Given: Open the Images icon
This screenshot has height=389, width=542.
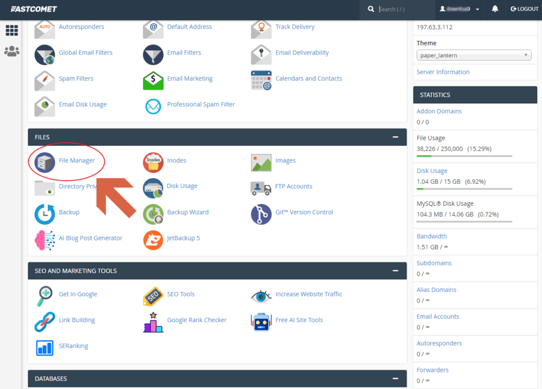Looking at the screenshot, I should tap(261, 163).
